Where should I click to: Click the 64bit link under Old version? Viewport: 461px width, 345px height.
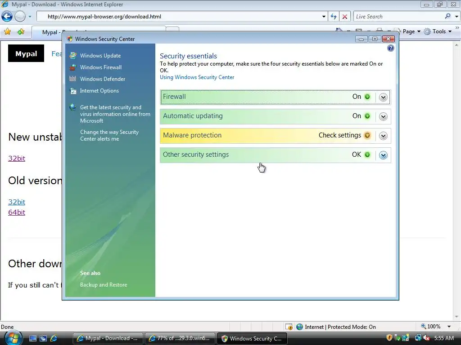[17, 212]
